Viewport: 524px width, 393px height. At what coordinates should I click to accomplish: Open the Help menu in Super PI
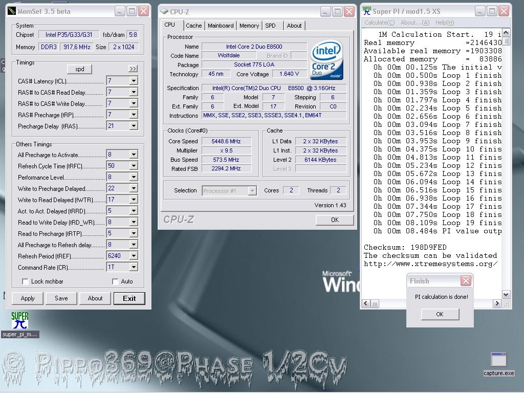coord(445,23)
